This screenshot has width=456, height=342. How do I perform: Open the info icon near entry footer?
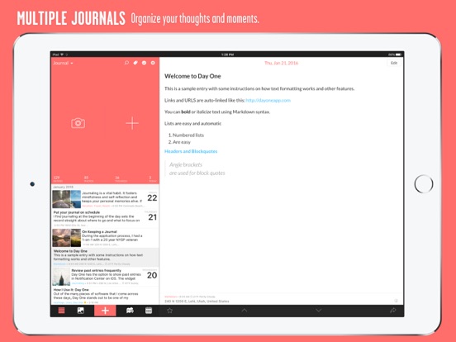(396, 301)
